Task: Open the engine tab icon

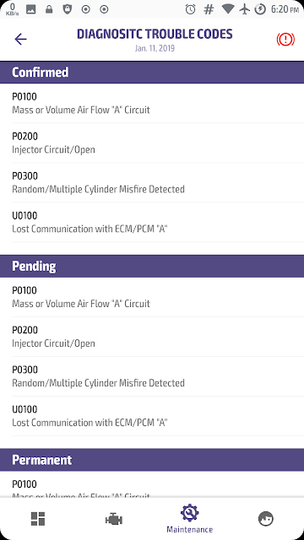Action: coord(114,519)
